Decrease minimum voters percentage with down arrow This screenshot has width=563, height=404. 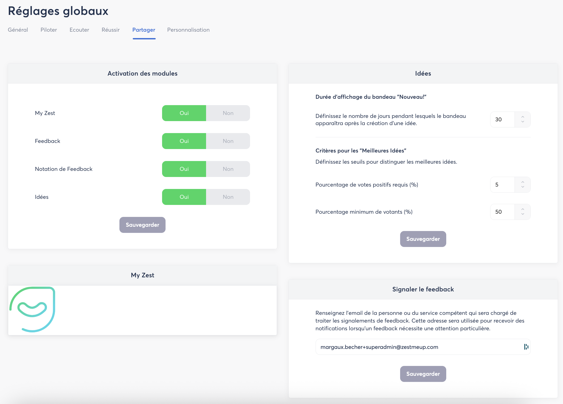click(522, 214)
